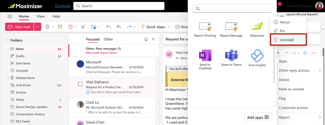
Task: Open the Report shield dropdown arrow
Action: tap(76, 27)
